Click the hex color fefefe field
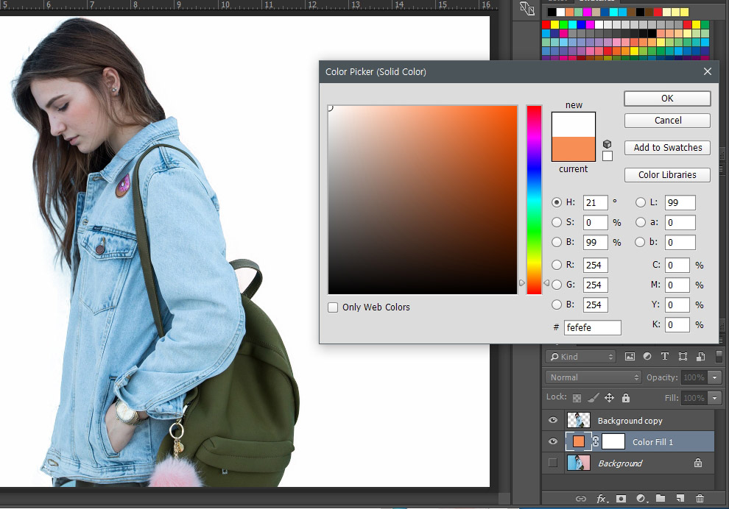The image size is (729, 509). pos(592,327)
